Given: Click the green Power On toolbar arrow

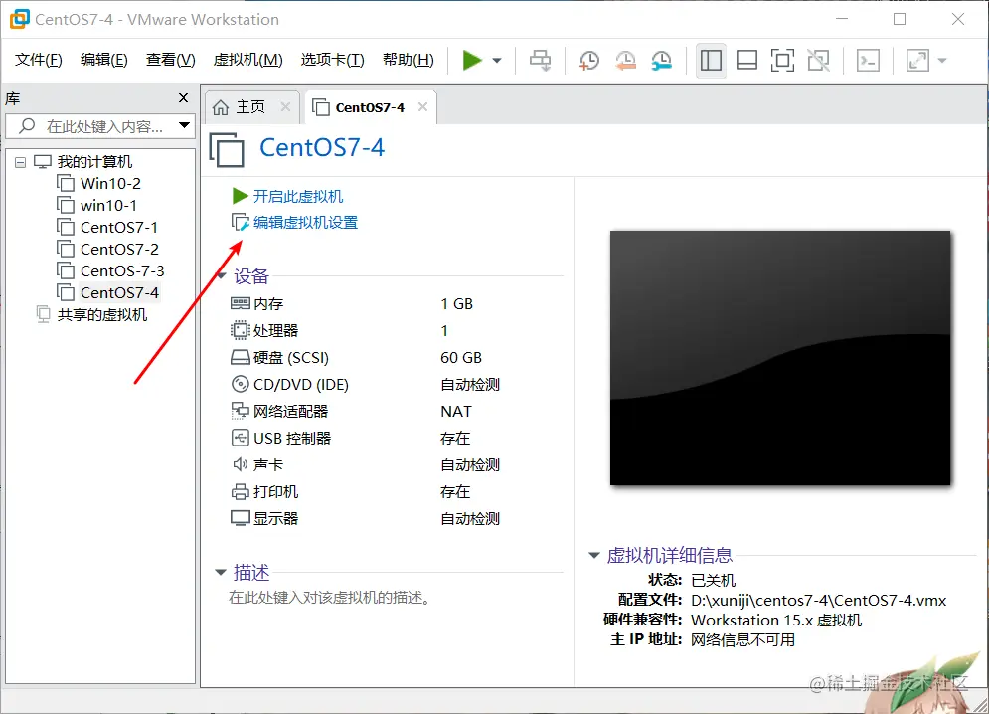Looking at the screenshot, I should [x=472, y=61].
